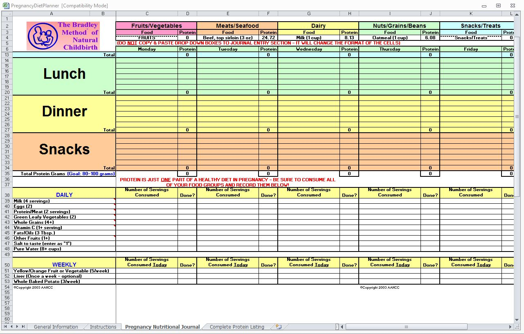Select the Wednesday day header cell
This screenshot has height=334, width=524.
(309, 49)
